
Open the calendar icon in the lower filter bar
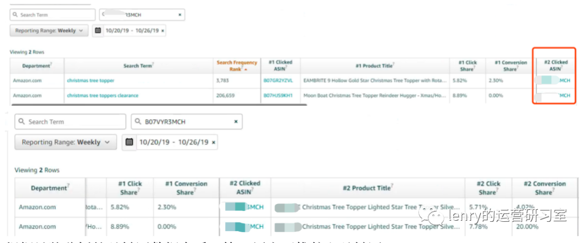tap(129, 142)
